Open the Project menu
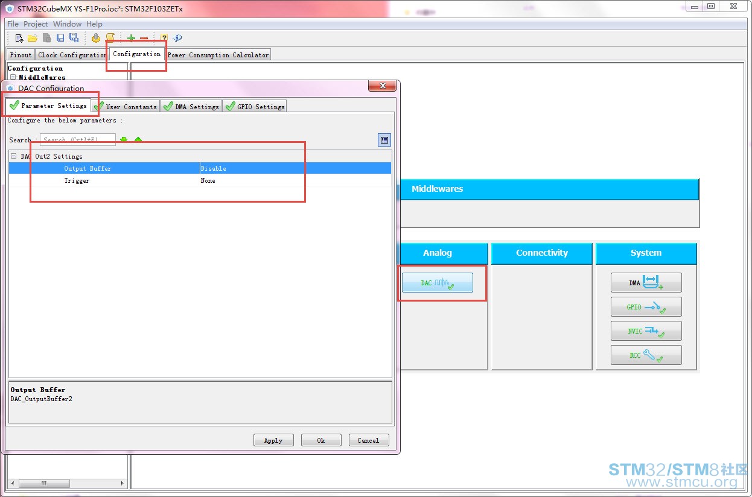Image resolution: width=752 pixels, height=497 pixels. click(x=36, y=24)
